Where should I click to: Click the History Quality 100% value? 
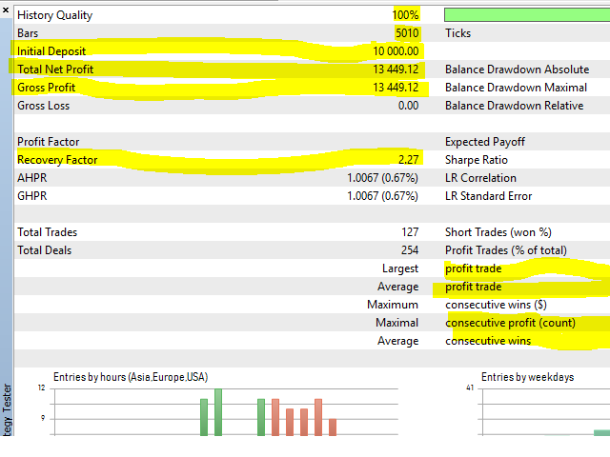405,15
